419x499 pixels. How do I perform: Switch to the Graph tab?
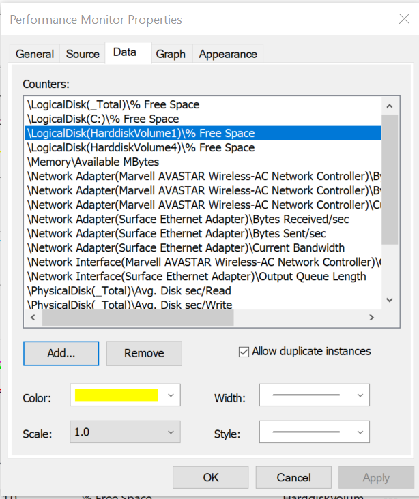point(171,54)
